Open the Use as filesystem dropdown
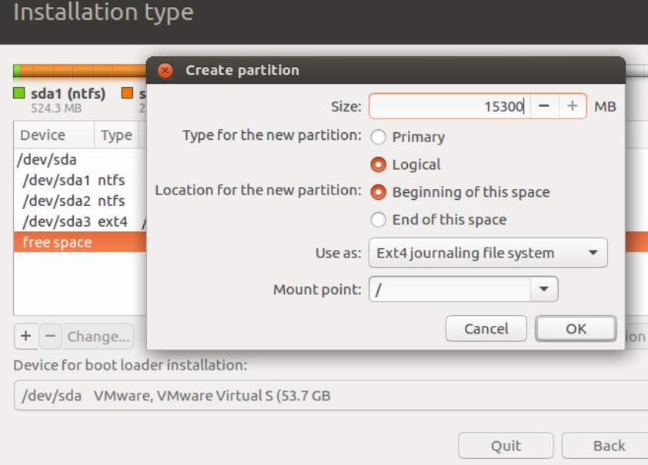The height and width of the screenshot is (465, 648). point(488,253)
